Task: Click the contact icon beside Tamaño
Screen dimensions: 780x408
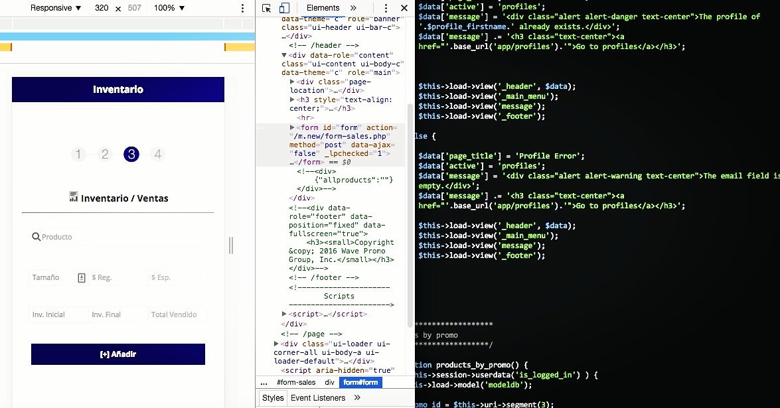Action: pos(82,278)
